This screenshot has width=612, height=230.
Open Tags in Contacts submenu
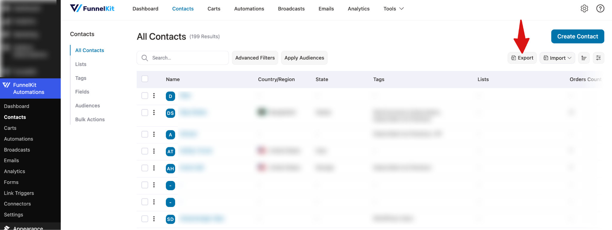81,78
